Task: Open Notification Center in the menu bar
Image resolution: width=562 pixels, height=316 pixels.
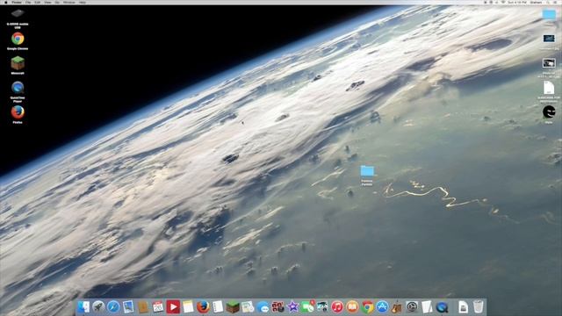Action: 556,2
